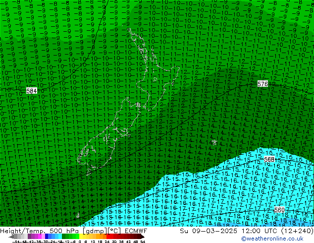Click the gray left arrow of color scale
This screenshot has width=314, height=243.
11,237
